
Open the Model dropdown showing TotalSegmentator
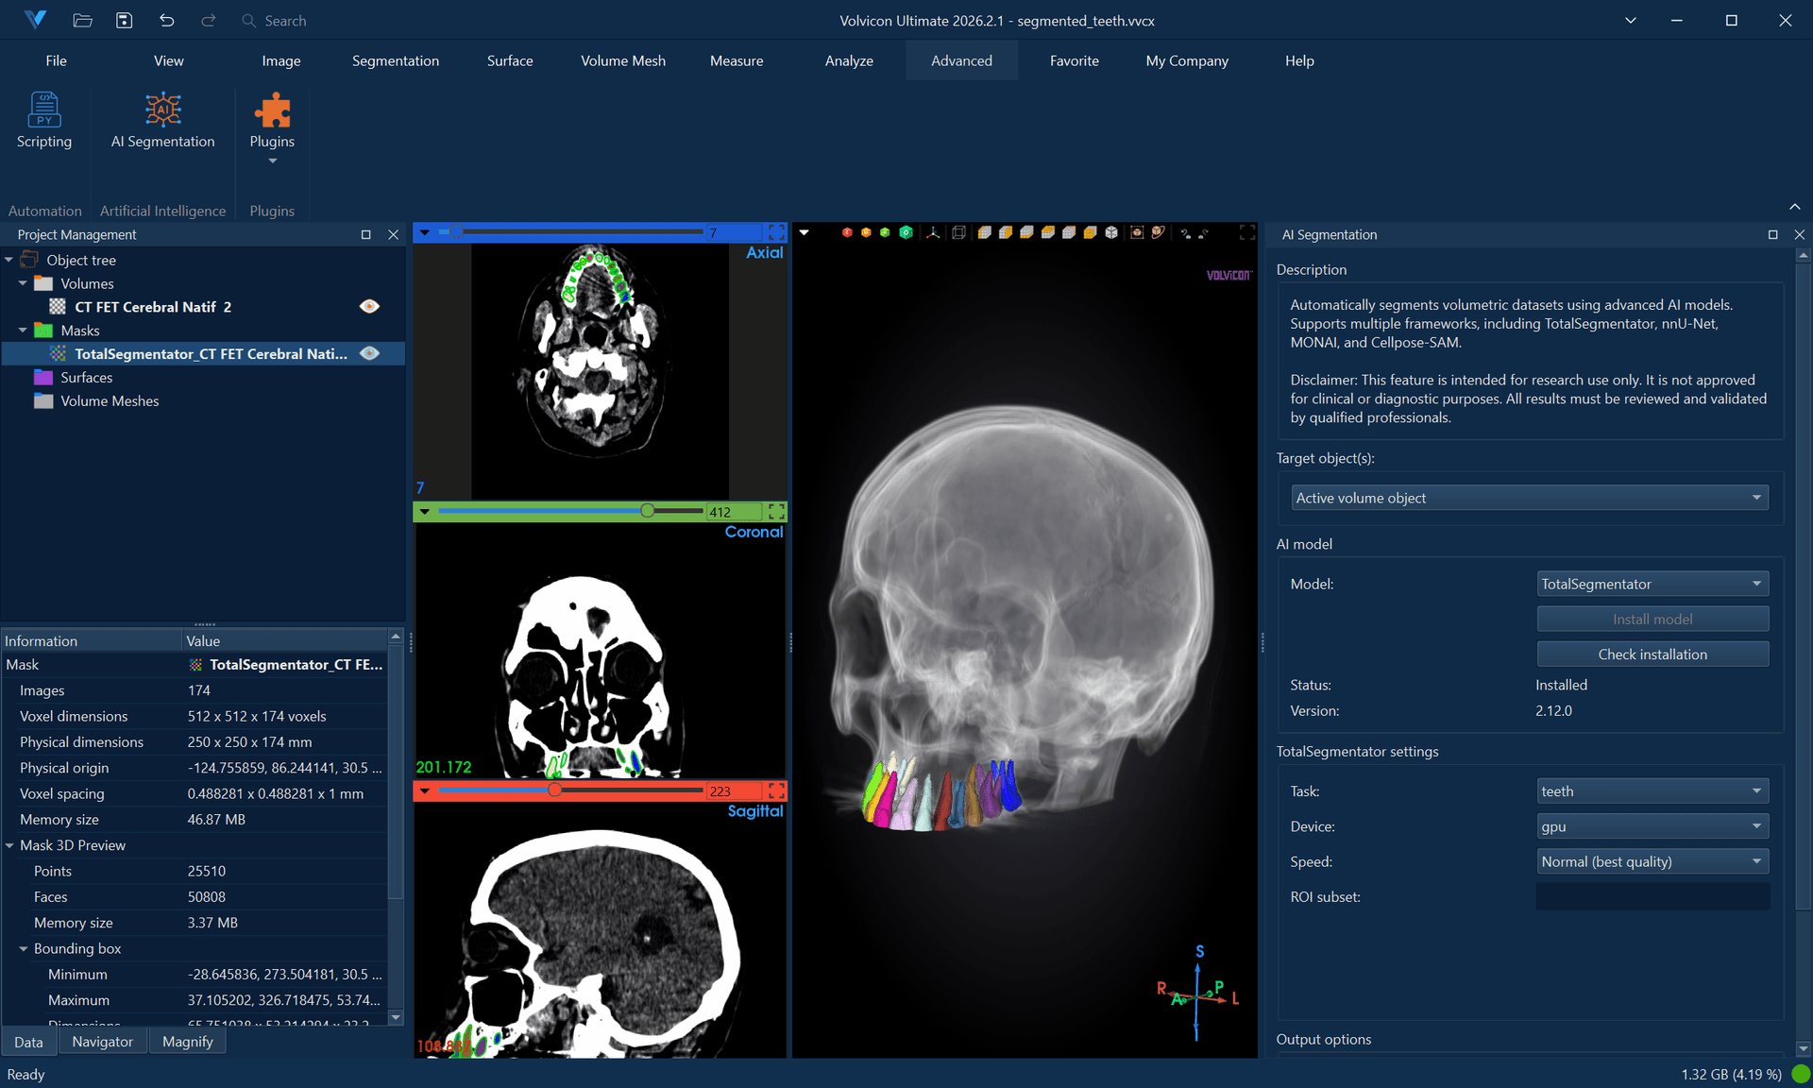click(1652, 584)
